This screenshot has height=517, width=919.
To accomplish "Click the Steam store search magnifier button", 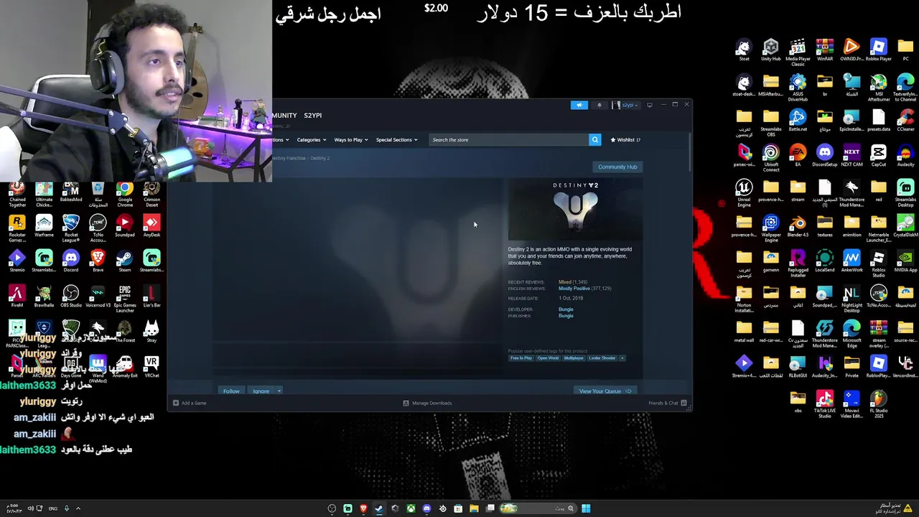I will (x=594, y=140).
